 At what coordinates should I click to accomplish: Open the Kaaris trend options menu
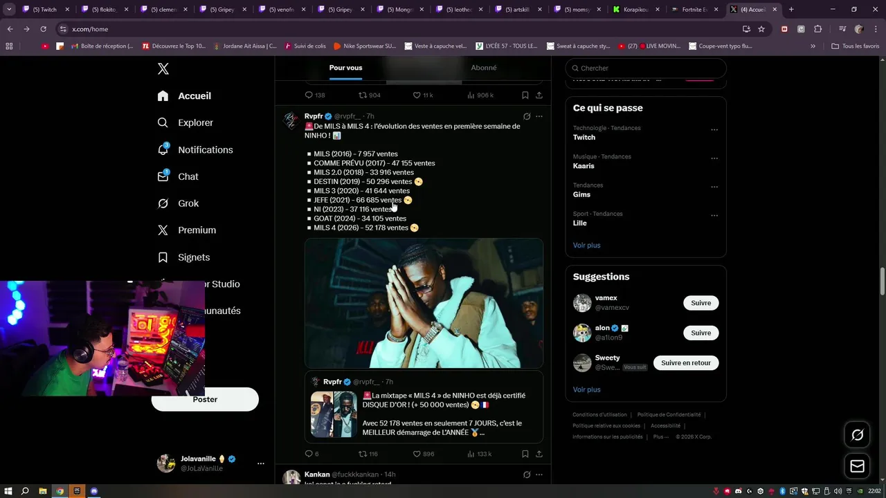point(714,158)
